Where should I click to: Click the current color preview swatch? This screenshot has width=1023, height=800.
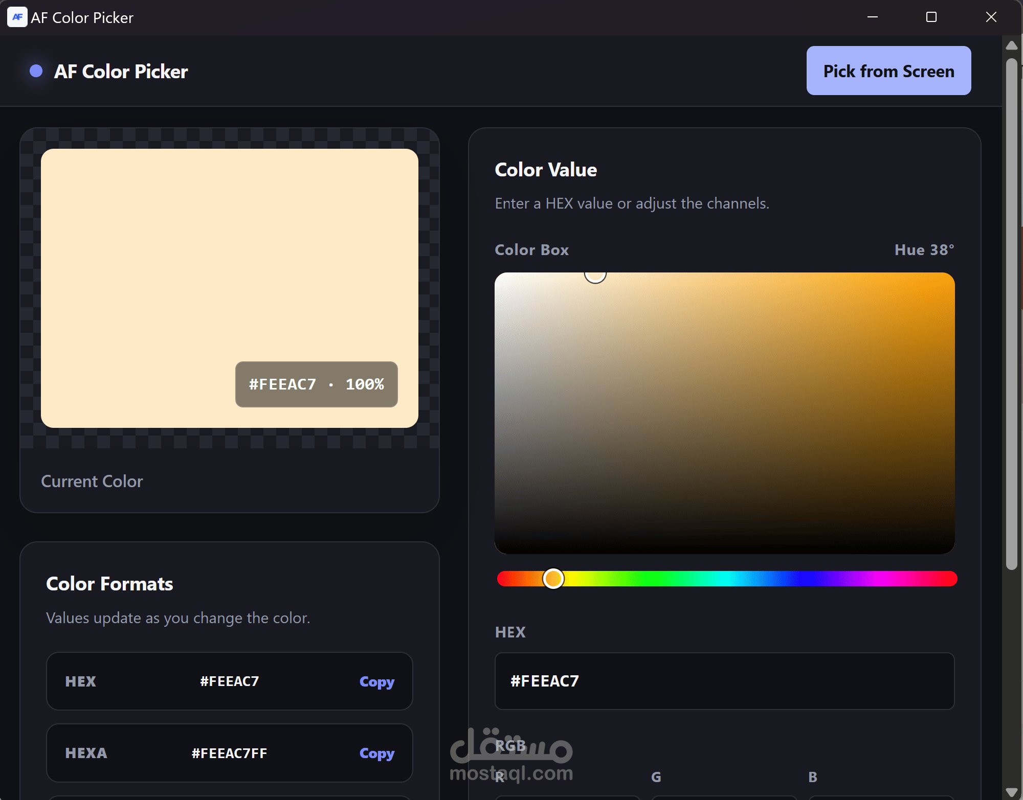pyautogui.click(x=229, y=288)
